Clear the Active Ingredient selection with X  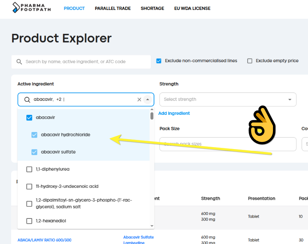[x=139, y=100]
